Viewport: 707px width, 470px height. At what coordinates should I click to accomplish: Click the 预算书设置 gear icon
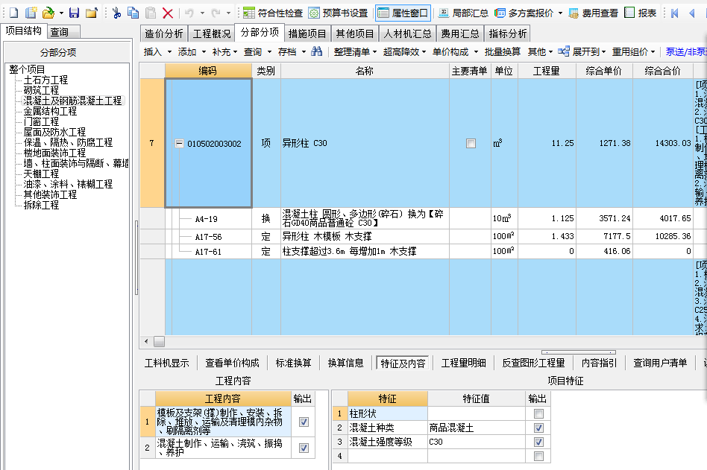(x=314, y=13)
